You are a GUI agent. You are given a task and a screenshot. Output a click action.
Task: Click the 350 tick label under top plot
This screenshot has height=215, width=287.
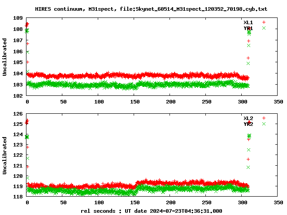click(x=278, y=102)
